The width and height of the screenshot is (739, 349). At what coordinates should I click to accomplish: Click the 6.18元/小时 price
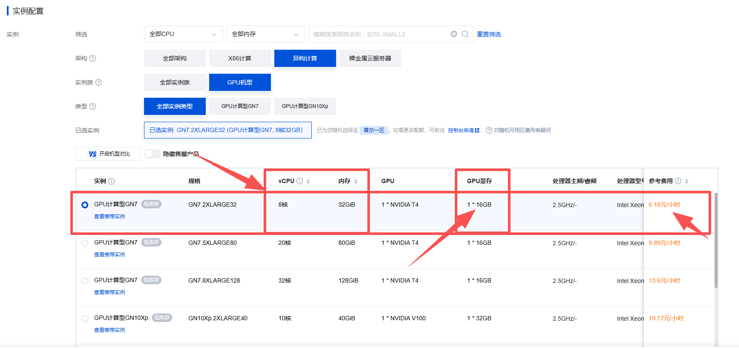click(664, 205)
